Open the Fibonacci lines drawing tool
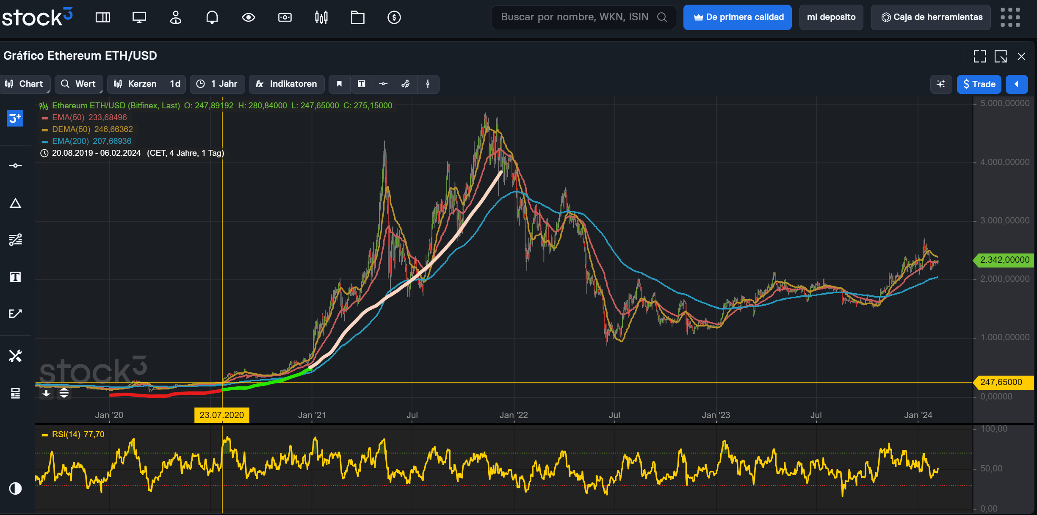 tap(15, 240)
